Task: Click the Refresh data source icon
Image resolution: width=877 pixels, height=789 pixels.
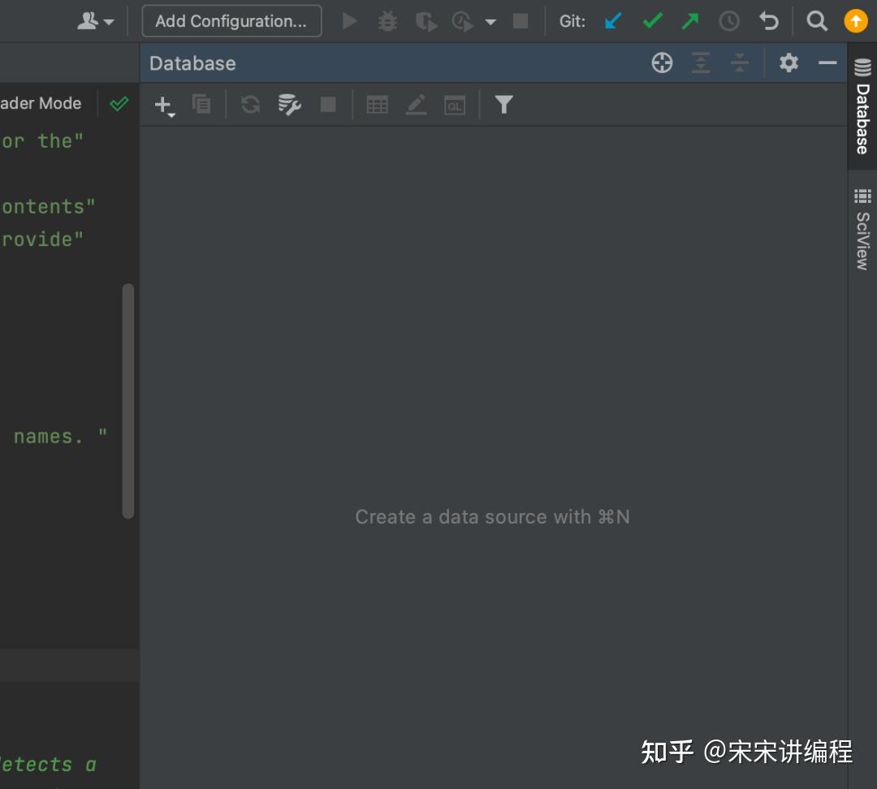Action: click(x=250, y=105)
